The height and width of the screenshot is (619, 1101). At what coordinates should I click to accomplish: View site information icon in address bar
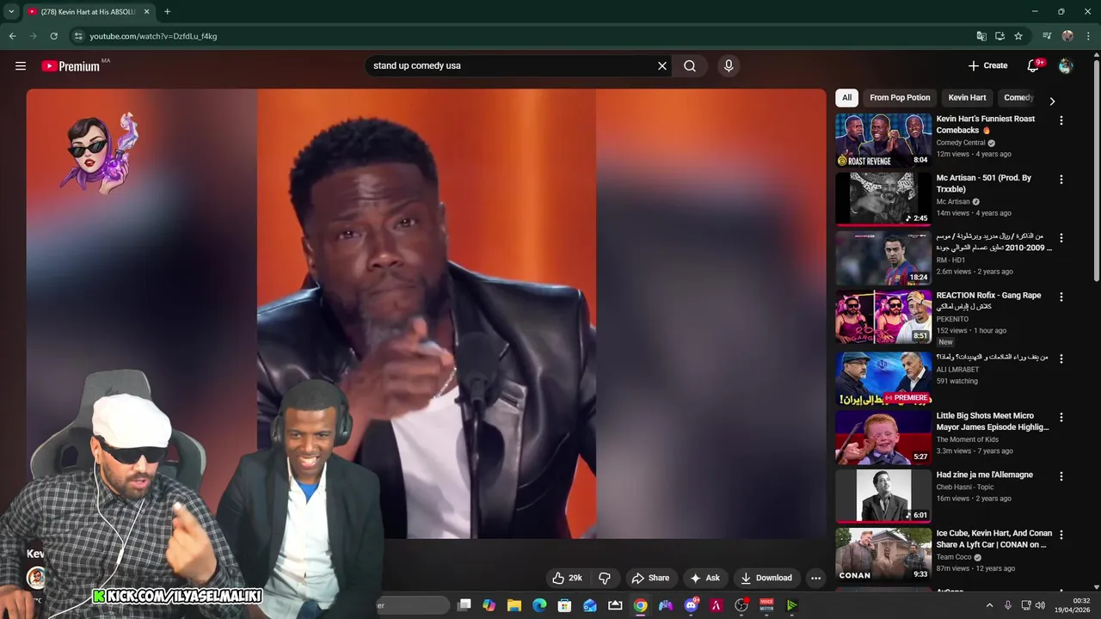click(78, 36)
